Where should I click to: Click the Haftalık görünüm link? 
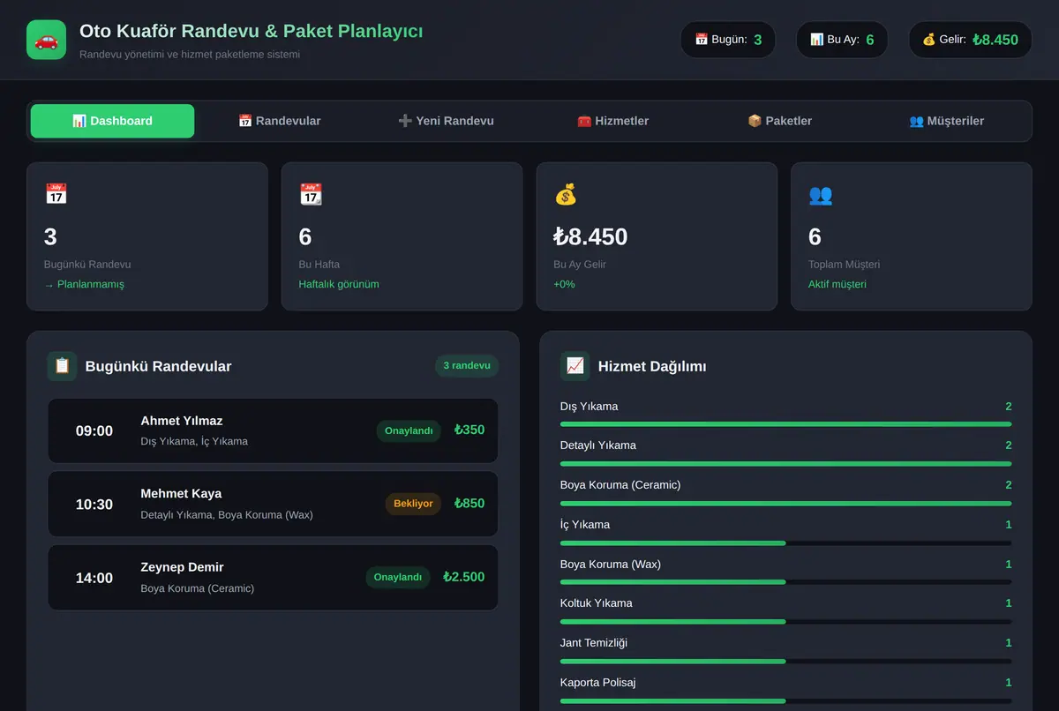(339, 284)
